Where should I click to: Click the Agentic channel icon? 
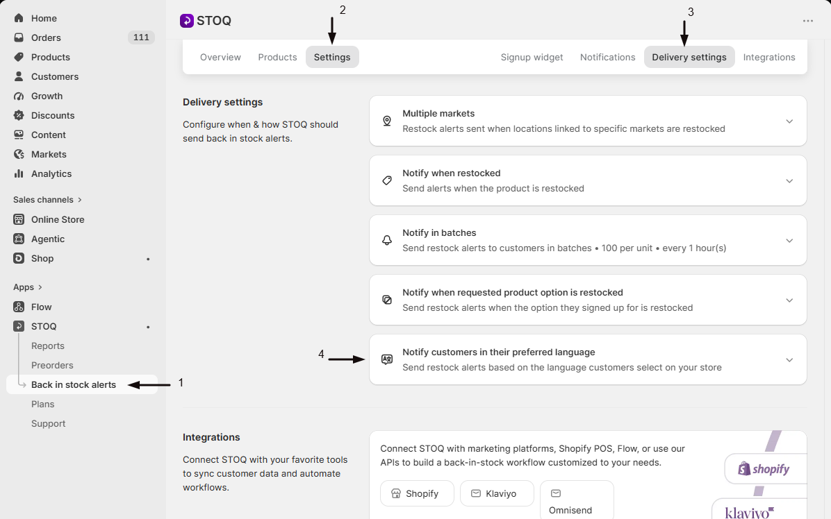click(19, 239)
